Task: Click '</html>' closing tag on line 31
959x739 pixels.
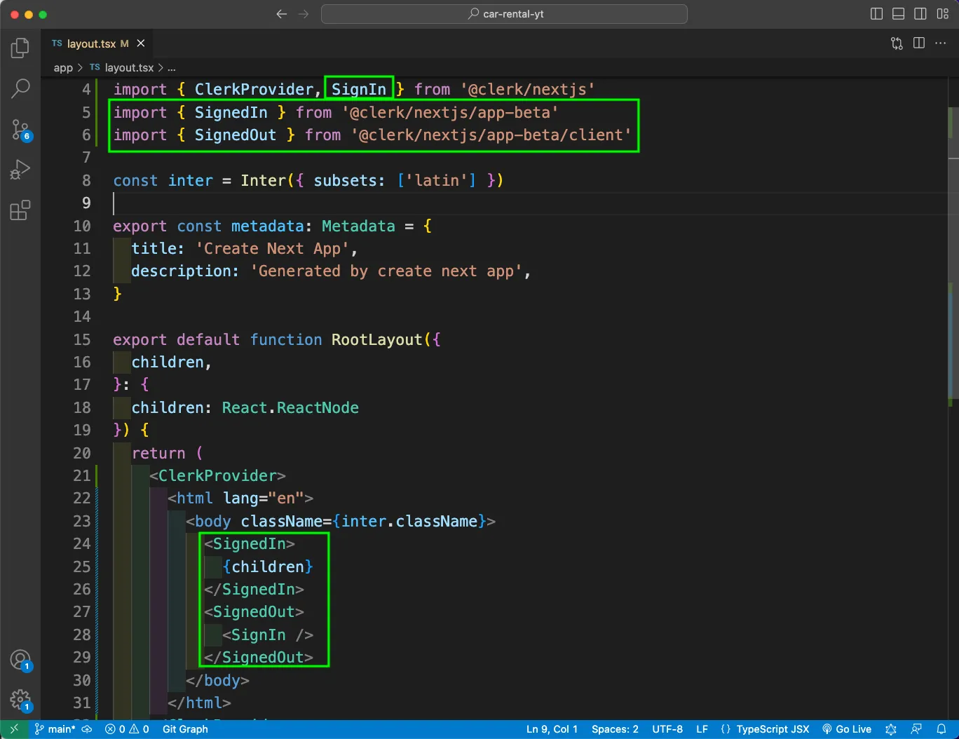Action: [199, 703]
